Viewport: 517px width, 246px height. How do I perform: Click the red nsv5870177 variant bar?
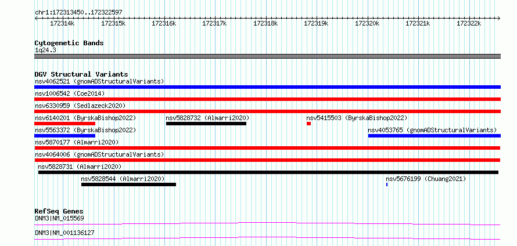(x=267, y=148)
